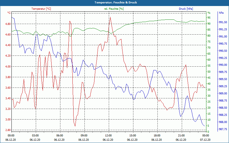Click temperature axis value '3,80'
The image size is (229, 143).
coord(8,77)
